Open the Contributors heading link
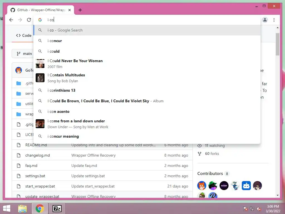 point(210,173)
